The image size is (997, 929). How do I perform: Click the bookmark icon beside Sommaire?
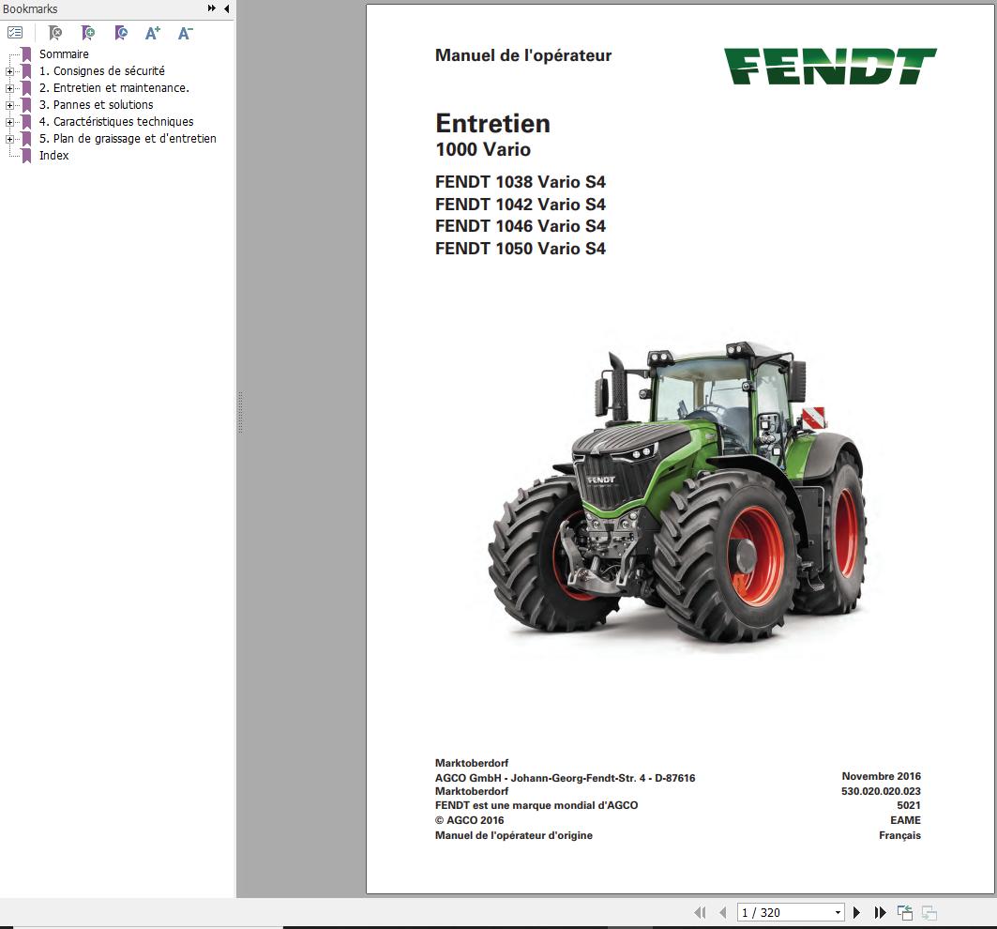(x=26, y=54)
